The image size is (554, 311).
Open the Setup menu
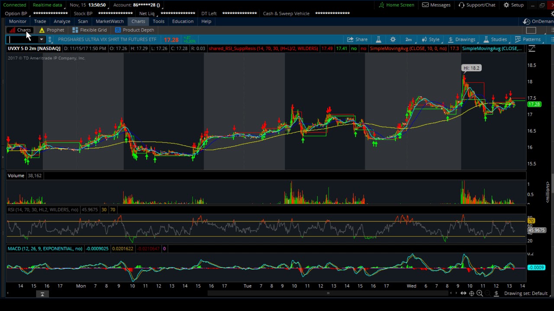tap(513, 5)
